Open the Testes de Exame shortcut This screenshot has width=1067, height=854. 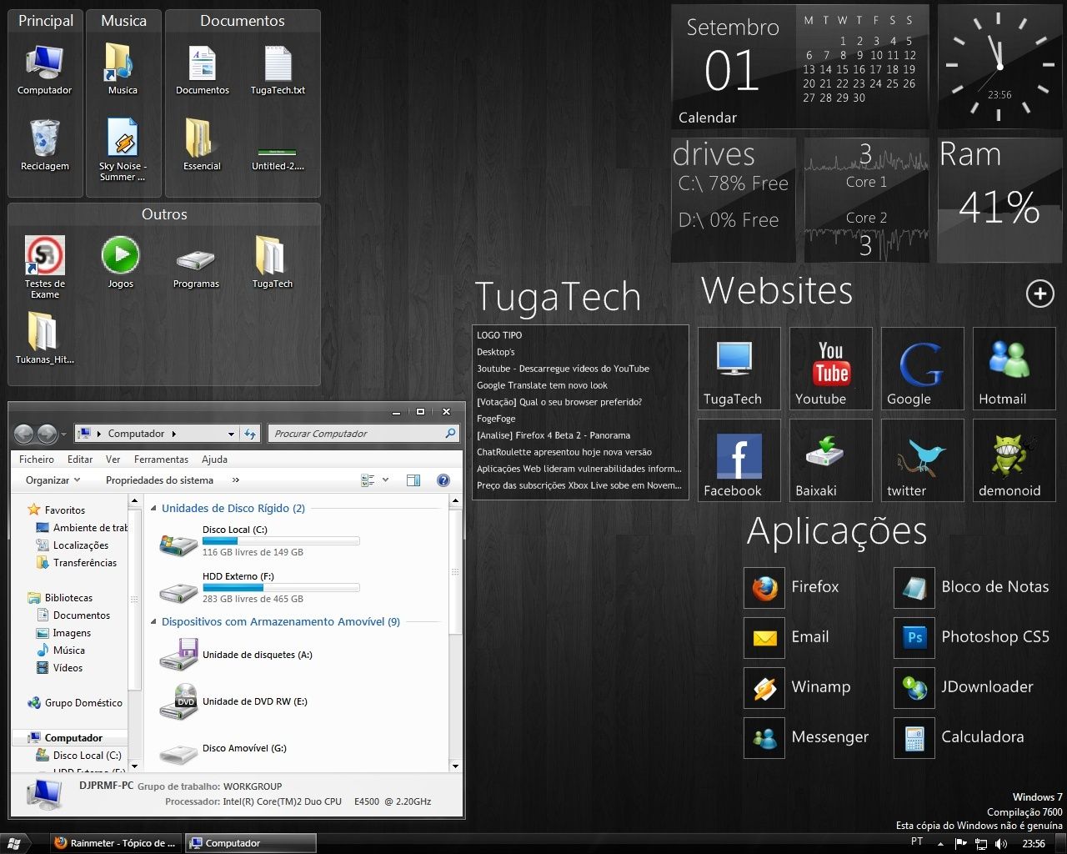(45, 267)
